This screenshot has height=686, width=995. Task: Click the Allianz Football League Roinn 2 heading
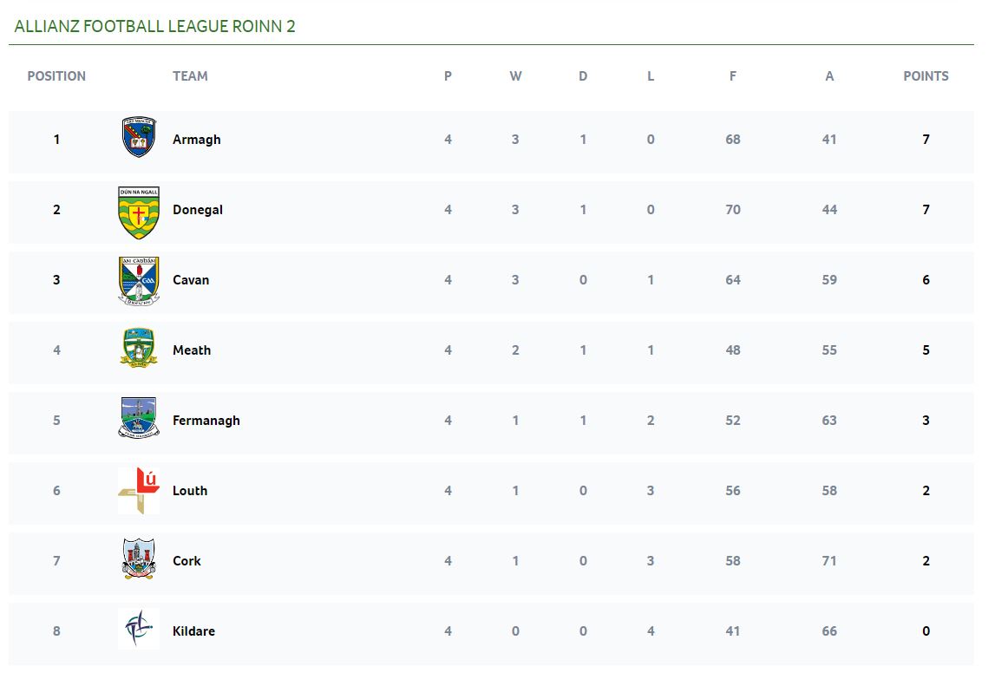pyautogui.click(x=154, y=26)
